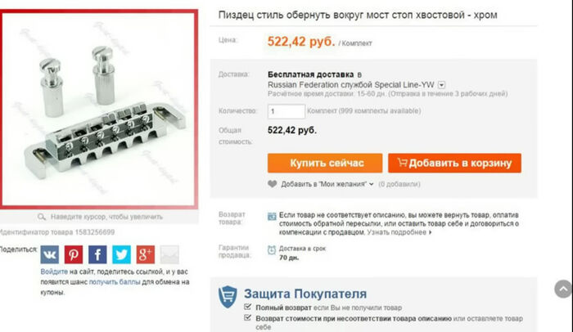Image resolution: width=573 pixels, height=332 pixels.
Task: Click the 'Добавить в корзину' button
Action: [454, 163]
